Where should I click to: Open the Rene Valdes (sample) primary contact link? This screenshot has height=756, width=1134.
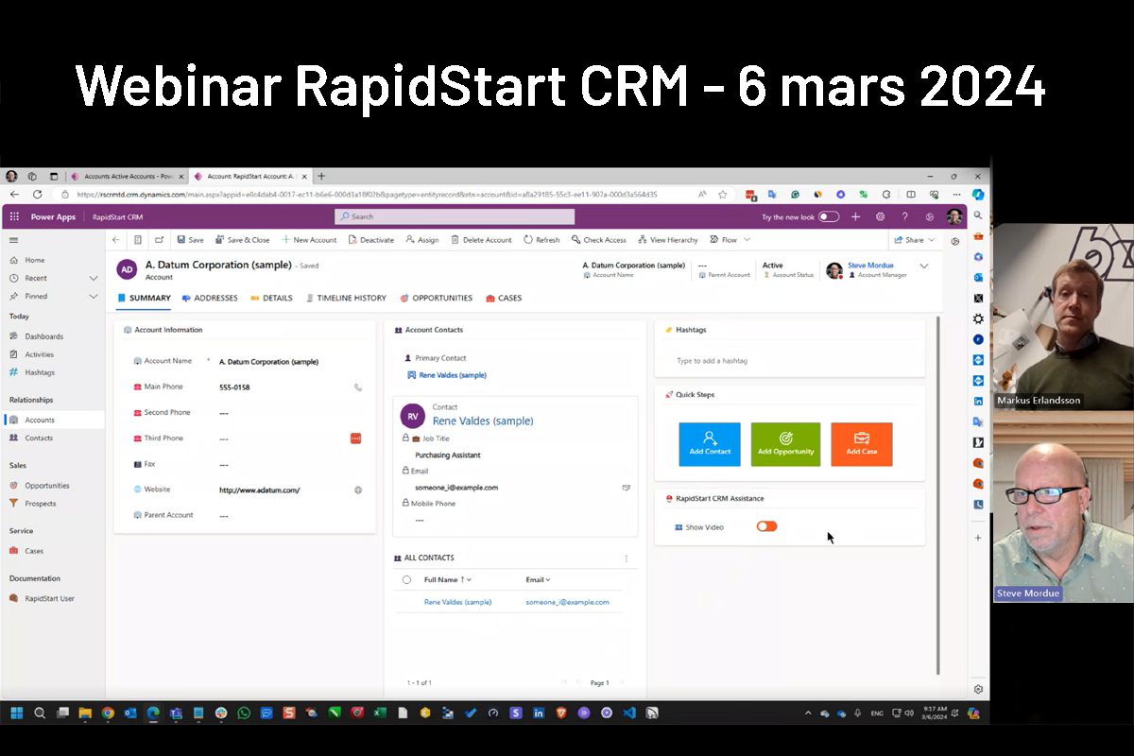[453, 375]
